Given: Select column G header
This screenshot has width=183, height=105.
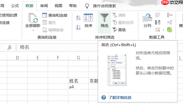Looking at the screenshot, I should coord(78,58).
